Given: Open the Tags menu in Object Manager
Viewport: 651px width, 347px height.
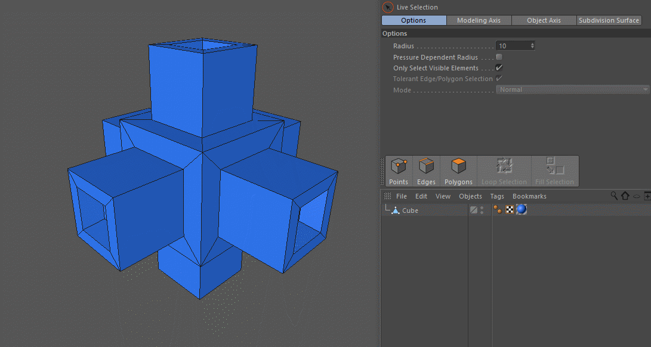Looking at the screenshot, I should [x=497, y=196].
